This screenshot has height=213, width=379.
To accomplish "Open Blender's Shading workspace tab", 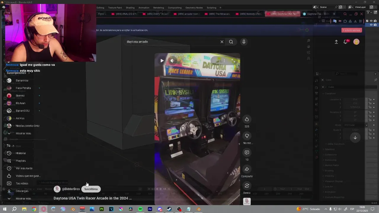I will (130, 8).
